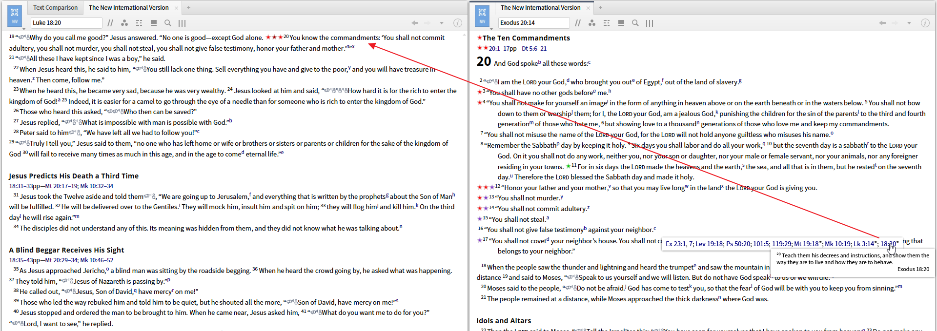The height and width of the screenshot is (331, 937).
Task: Open inline panel options in the Exodus pane
Action: click(x=621, y=23)
